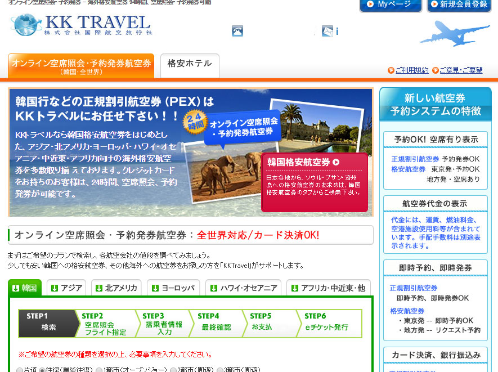Click the オンライン空席照会・予約発券航空券 blue speech bubble

click(243, 128)
